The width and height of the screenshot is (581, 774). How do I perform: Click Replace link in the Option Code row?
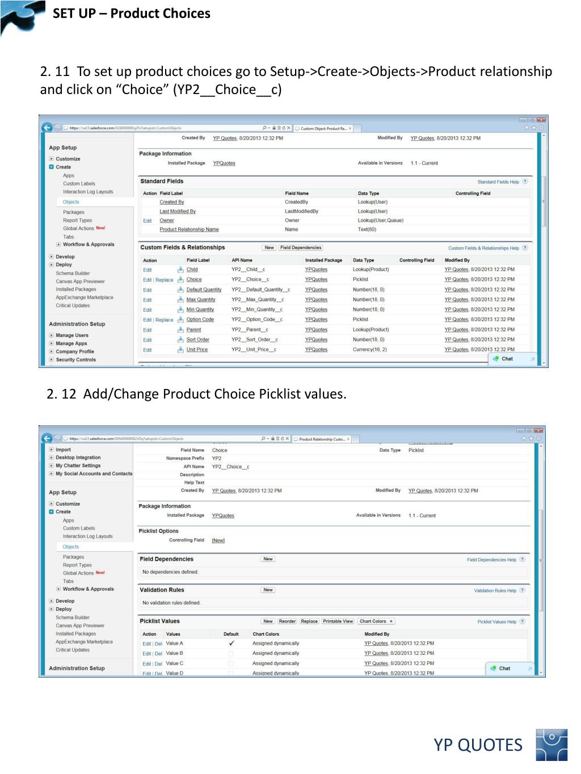(165, 320)
